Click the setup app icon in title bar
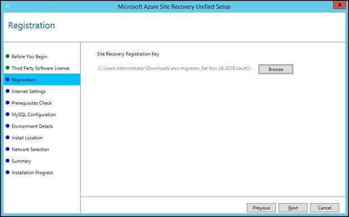Viewport: 349px width, 217px height. pyautogui.click(x=7, y=6)
